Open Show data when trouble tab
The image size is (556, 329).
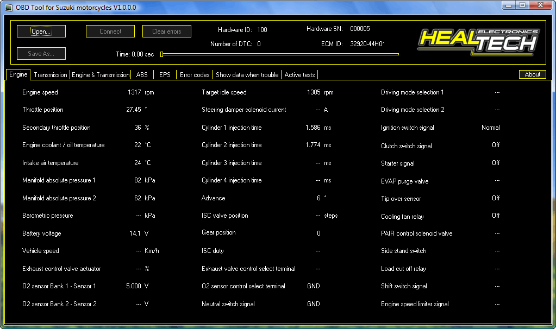[x=247, y=75]
